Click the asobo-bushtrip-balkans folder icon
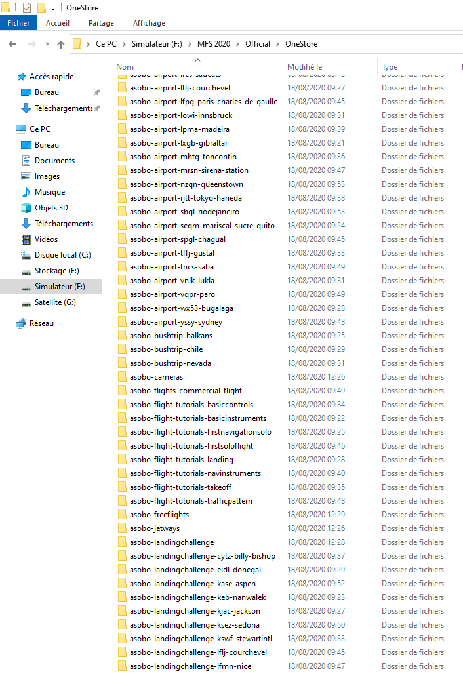 (x=123, y=336)
